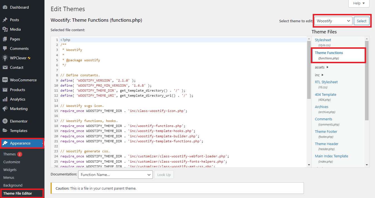375x198 pixels.
Task: Click the Themes update count badge
Action: pyautogui.click(x=20, y=154)
